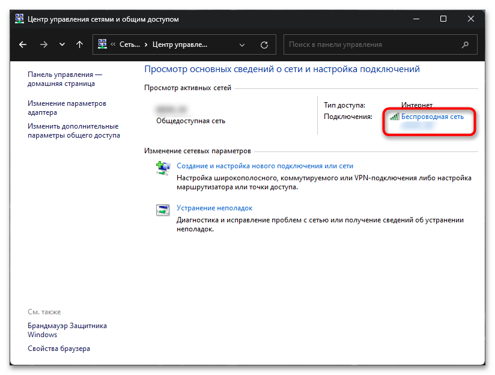495x375 pixels.
Task: Open 'Панель управления — домашняя страница' link
Action: point(65,79)
